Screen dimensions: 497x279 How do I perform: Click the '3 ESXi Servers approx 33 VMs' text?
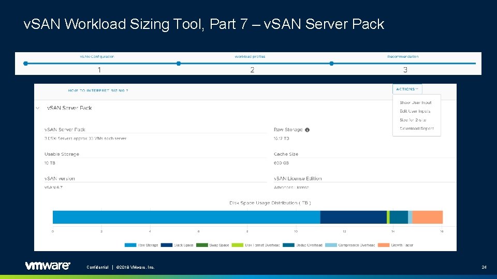click(85, 138)
